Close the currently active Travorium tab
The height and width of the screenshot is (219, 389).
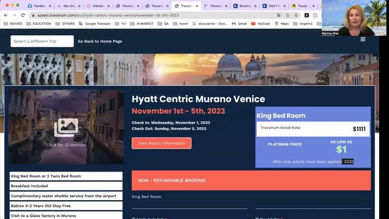(x=197, y=6)
